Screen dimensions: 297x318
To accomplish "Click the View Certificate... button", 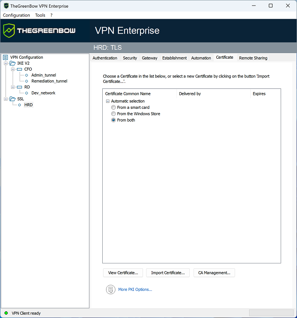I will coord(123,273).
